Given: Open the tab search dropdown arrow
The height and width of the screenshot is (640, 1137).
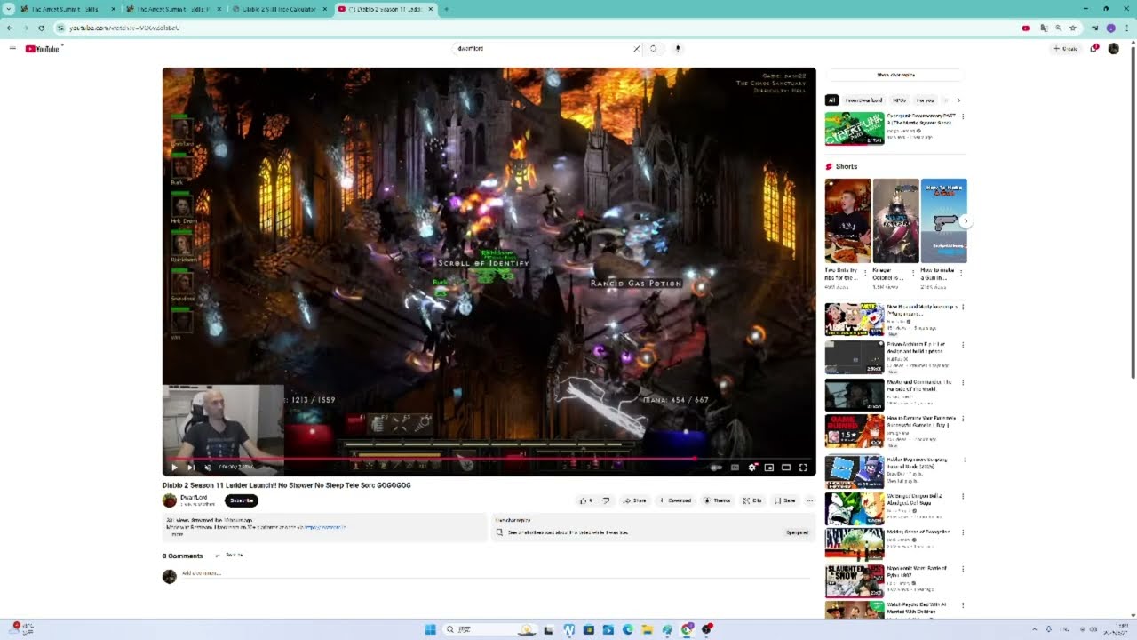Looking at the screenshot, I should (x=8, y=9).
